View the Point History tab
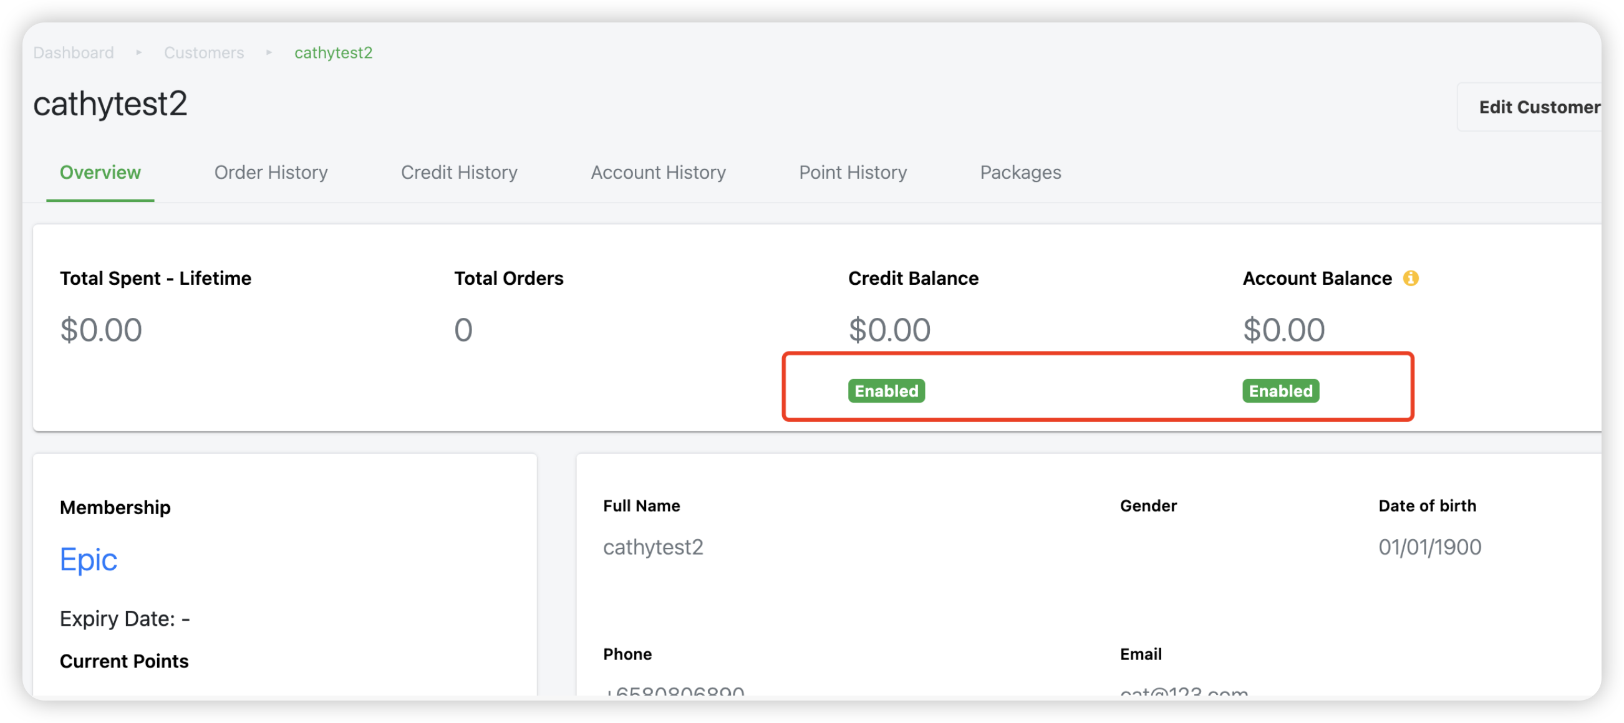 [x=853, y=172]
